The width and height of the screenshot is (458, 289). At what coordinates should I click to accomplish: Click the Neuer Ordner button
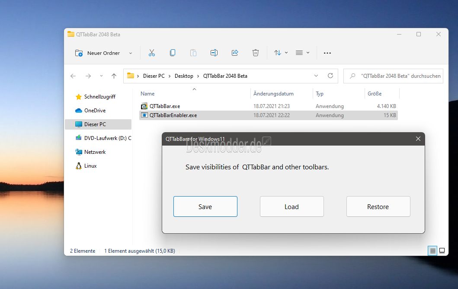click(x=98, y=53)
